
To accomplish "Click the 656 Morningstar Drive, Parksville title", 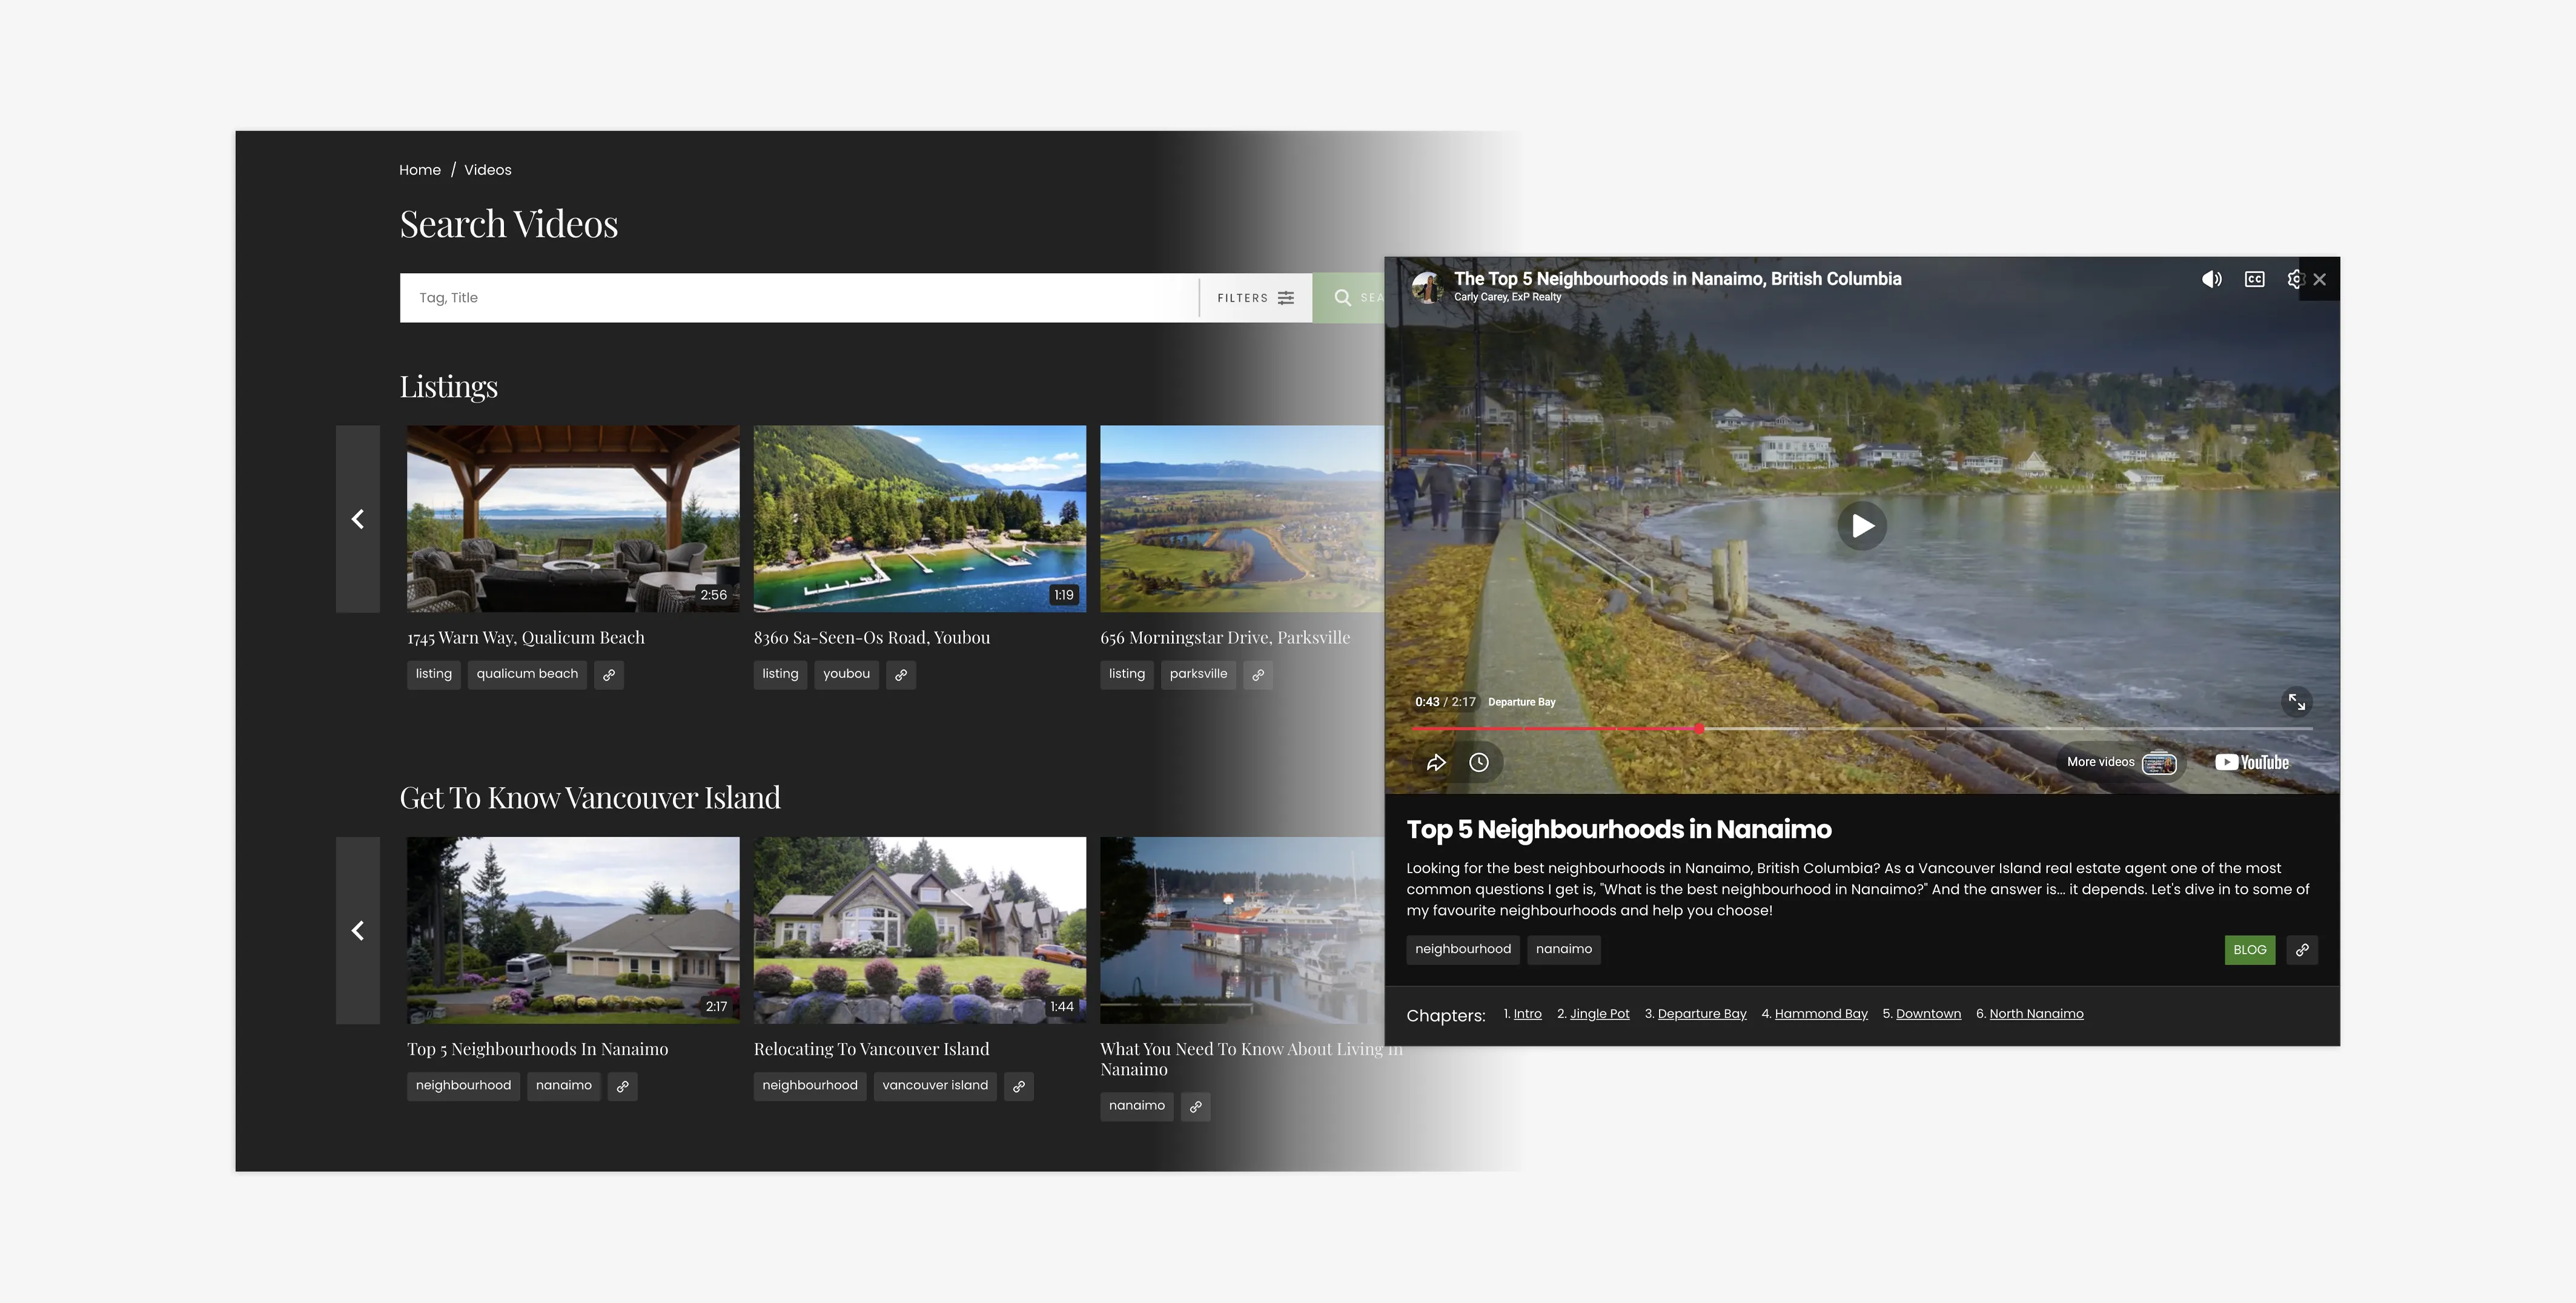I will (x=1225, y=638).
